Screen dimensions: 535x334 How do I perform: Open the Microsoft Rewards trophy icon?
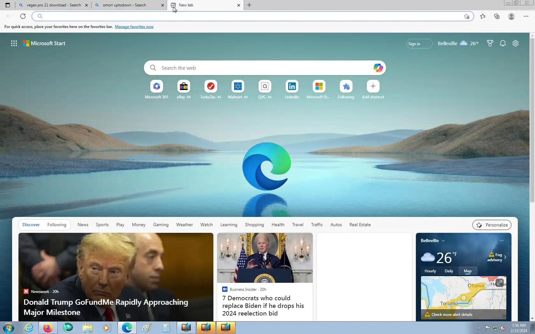tap(490, 43)
